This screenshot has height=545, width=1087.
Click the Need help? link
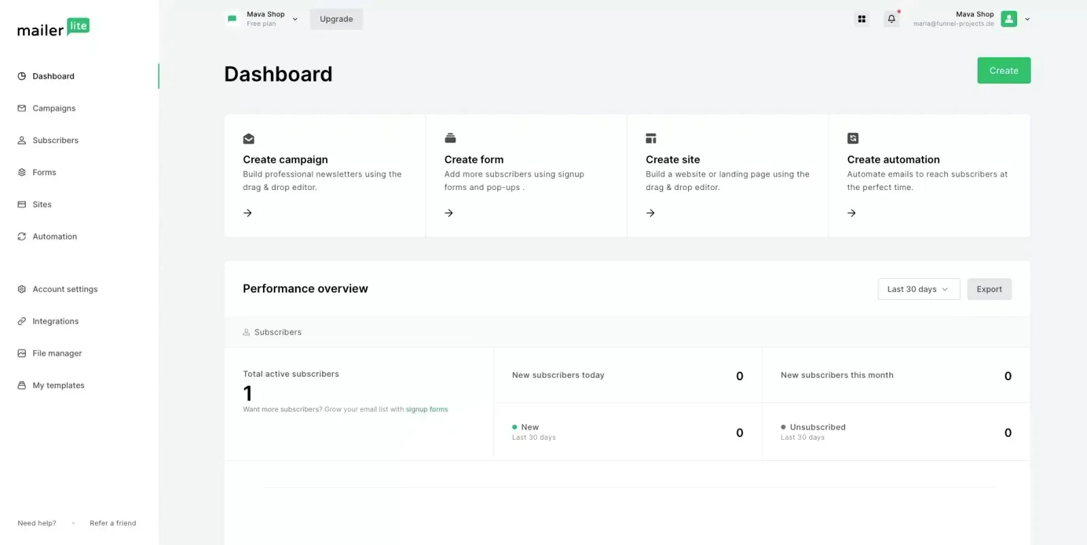click(x=37, y=523)
